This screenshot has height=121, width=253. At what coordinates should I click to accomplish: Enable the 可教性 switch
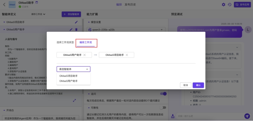[x=163, y=108]
